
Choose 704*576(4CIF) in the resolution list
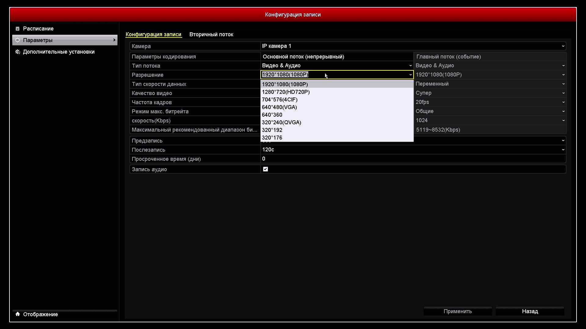click(337, 100)
